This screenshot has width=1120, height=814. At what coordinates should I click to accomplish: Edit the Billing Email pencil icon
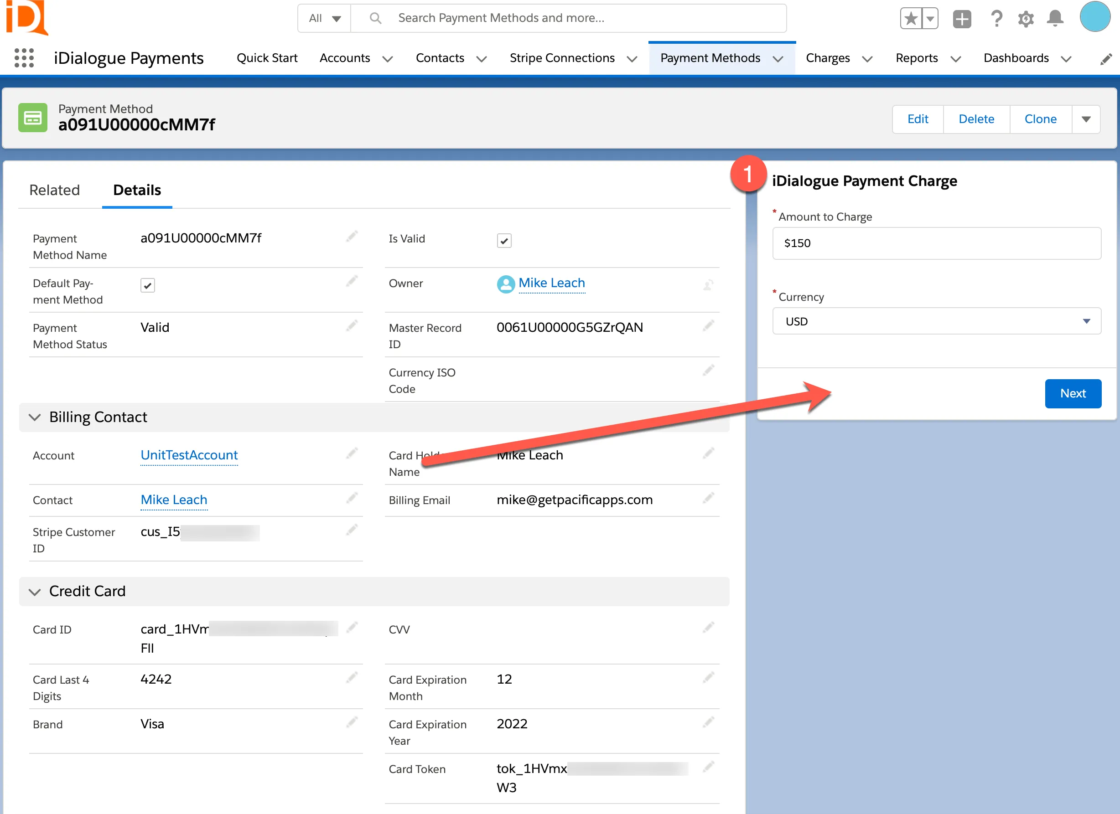pos(708,498)
